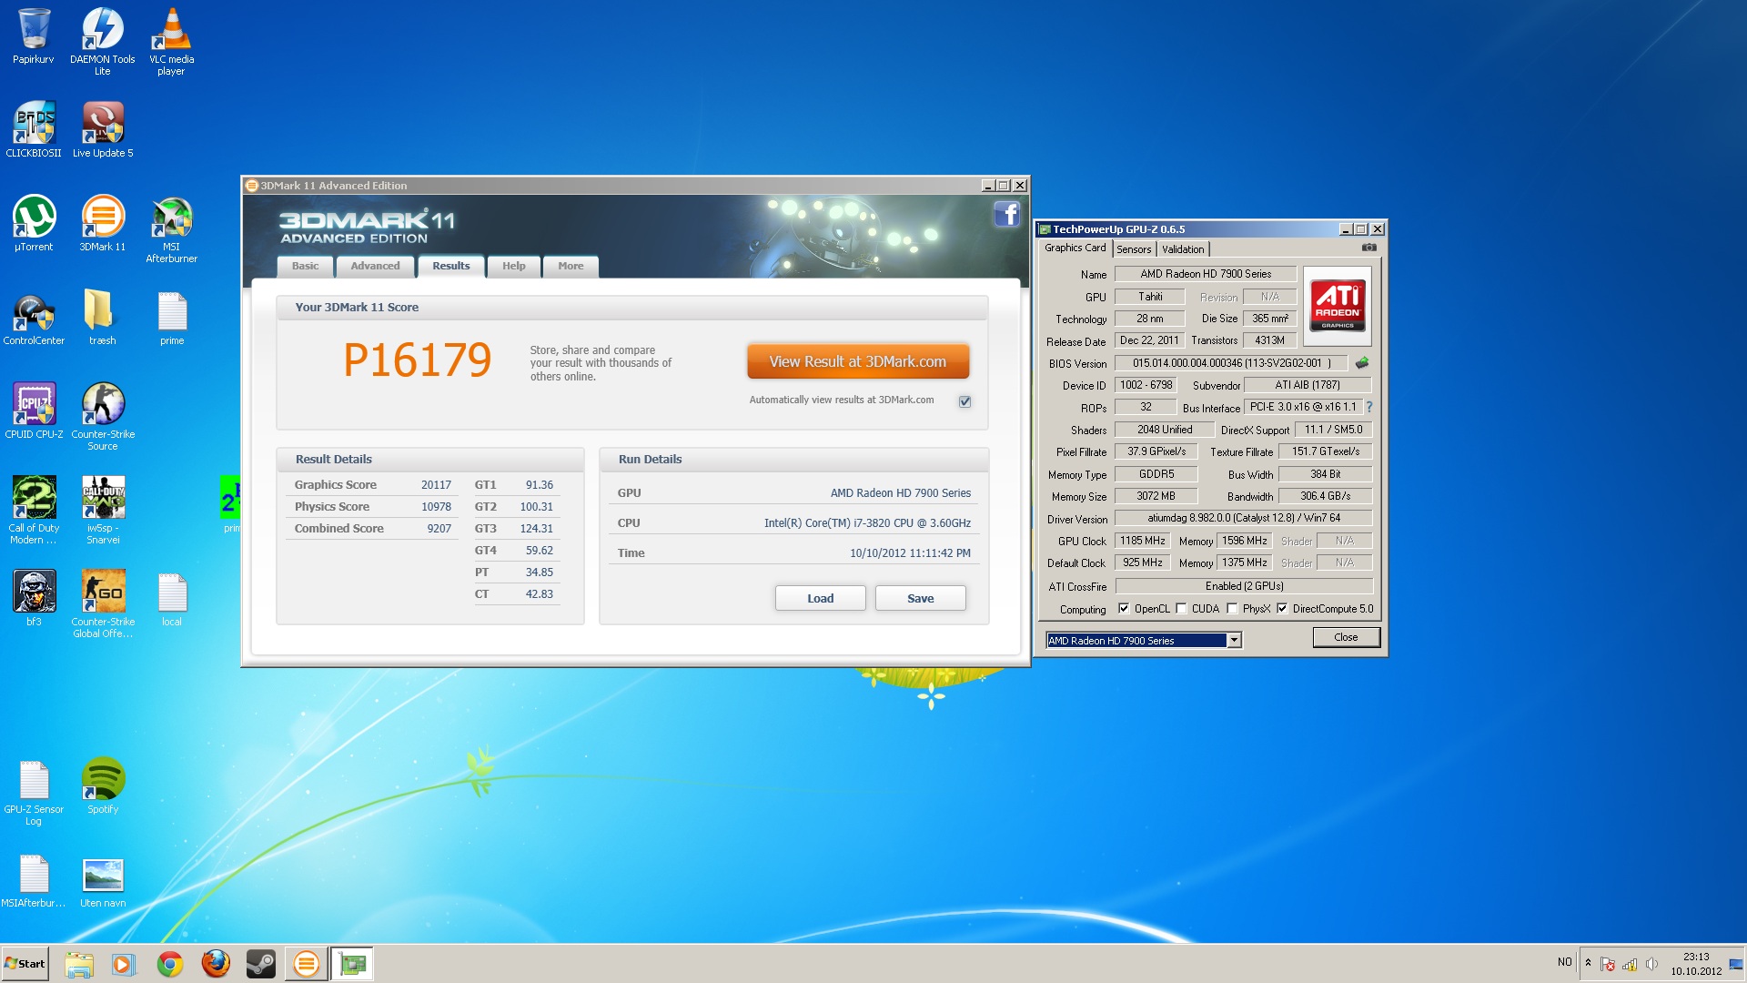The height and width of the screenshot is (983, 1747).
Task: Select the Results tab in 3DMark
Action: 451,266
